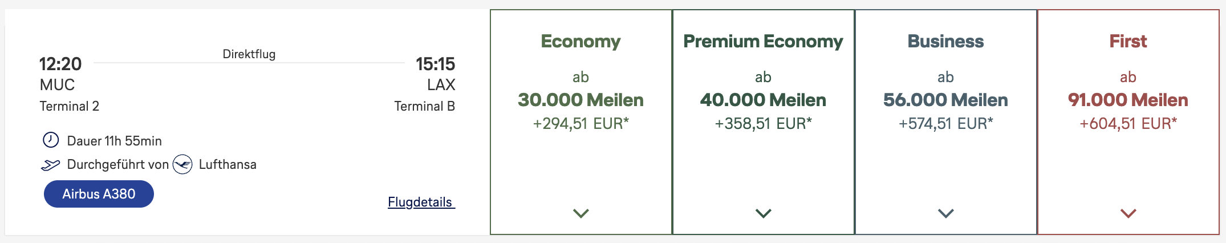Open the Flugdetails link
Viewport: 1226px width, 243px height.
(421, 202)
